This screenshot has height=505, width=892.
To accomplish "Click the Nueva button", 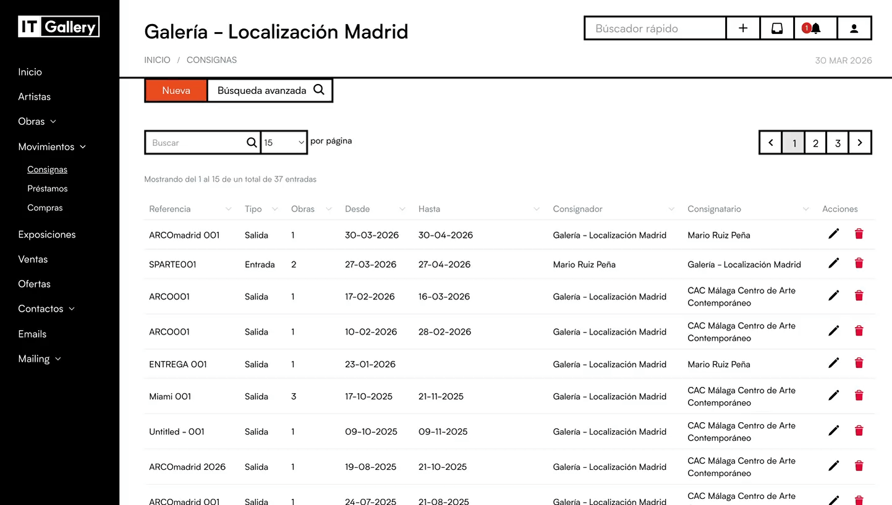I will 176,90.
